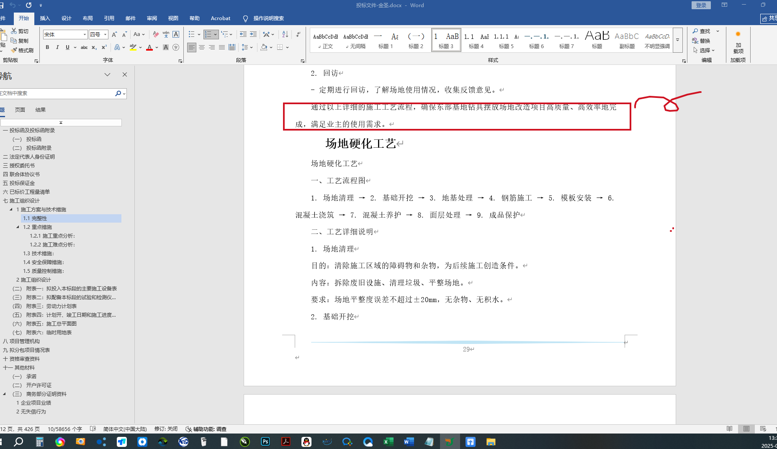
Task: Show or hide paragraph marks
Action: point(298,34)
